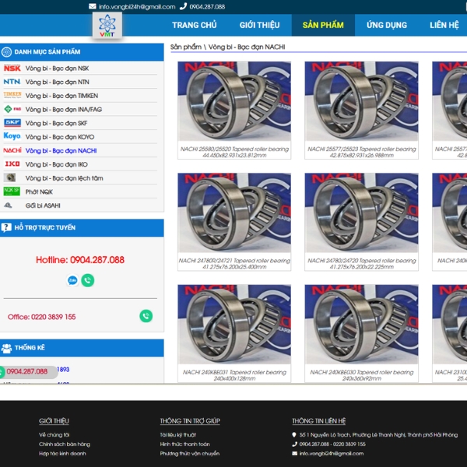Open the Vòng bi - Bạc đạn SKF category

[56, 123]
